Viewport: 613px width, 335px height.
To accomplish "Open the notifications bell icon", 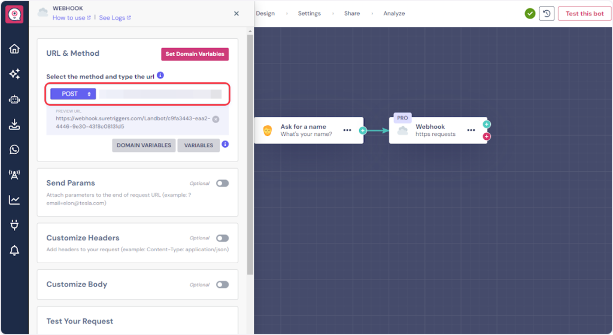I will coord(14,251).
